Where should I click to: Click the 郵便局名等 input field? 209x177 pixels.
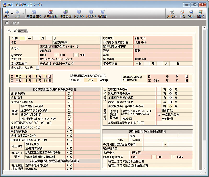click(x=168, y=148)
